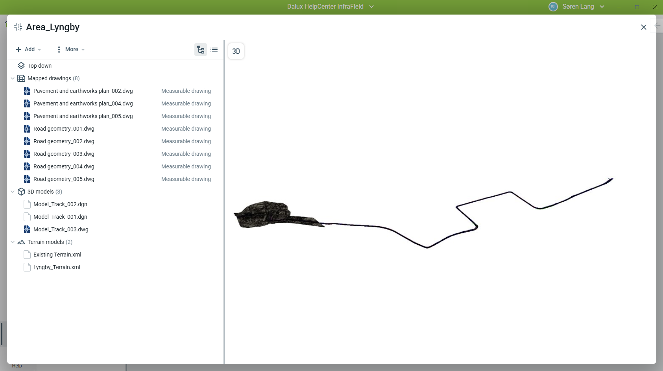Screen dimensions: 663x371
Task: Click the Mapped drawings folder icon
Action: tap(21, 78)
